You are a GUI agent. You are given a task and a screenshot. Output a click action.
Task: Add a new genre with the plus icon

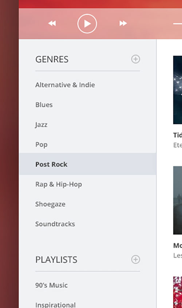coord(135,59)
